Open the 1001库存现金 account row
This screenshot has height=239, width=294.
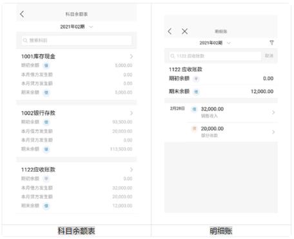click(77, 74)
